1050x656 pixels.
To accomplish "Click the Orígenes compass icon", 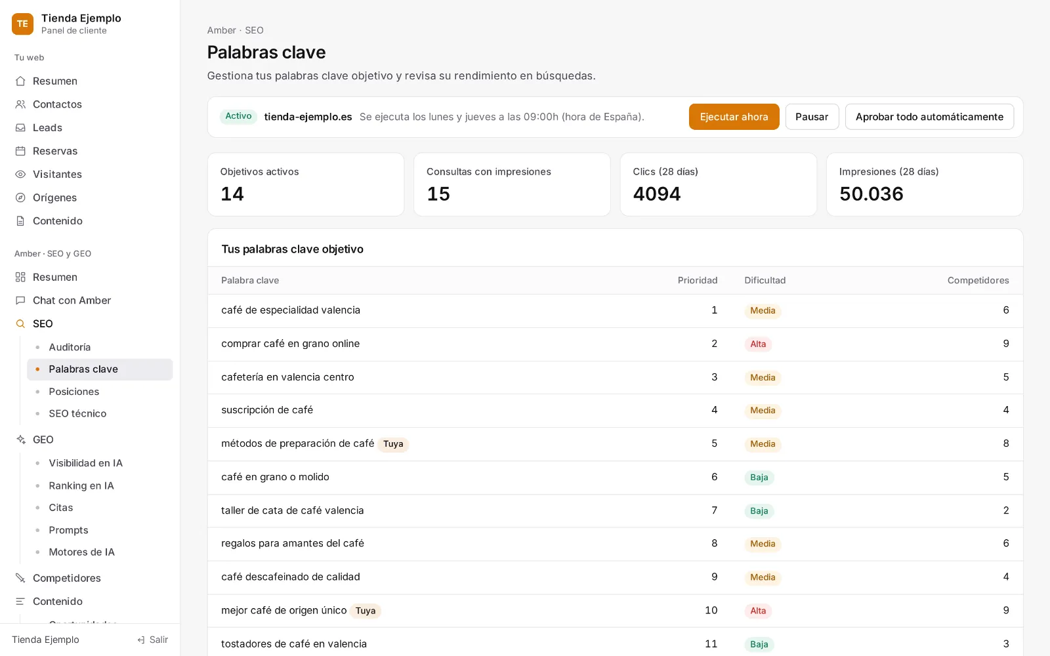I will pos(20,197).
